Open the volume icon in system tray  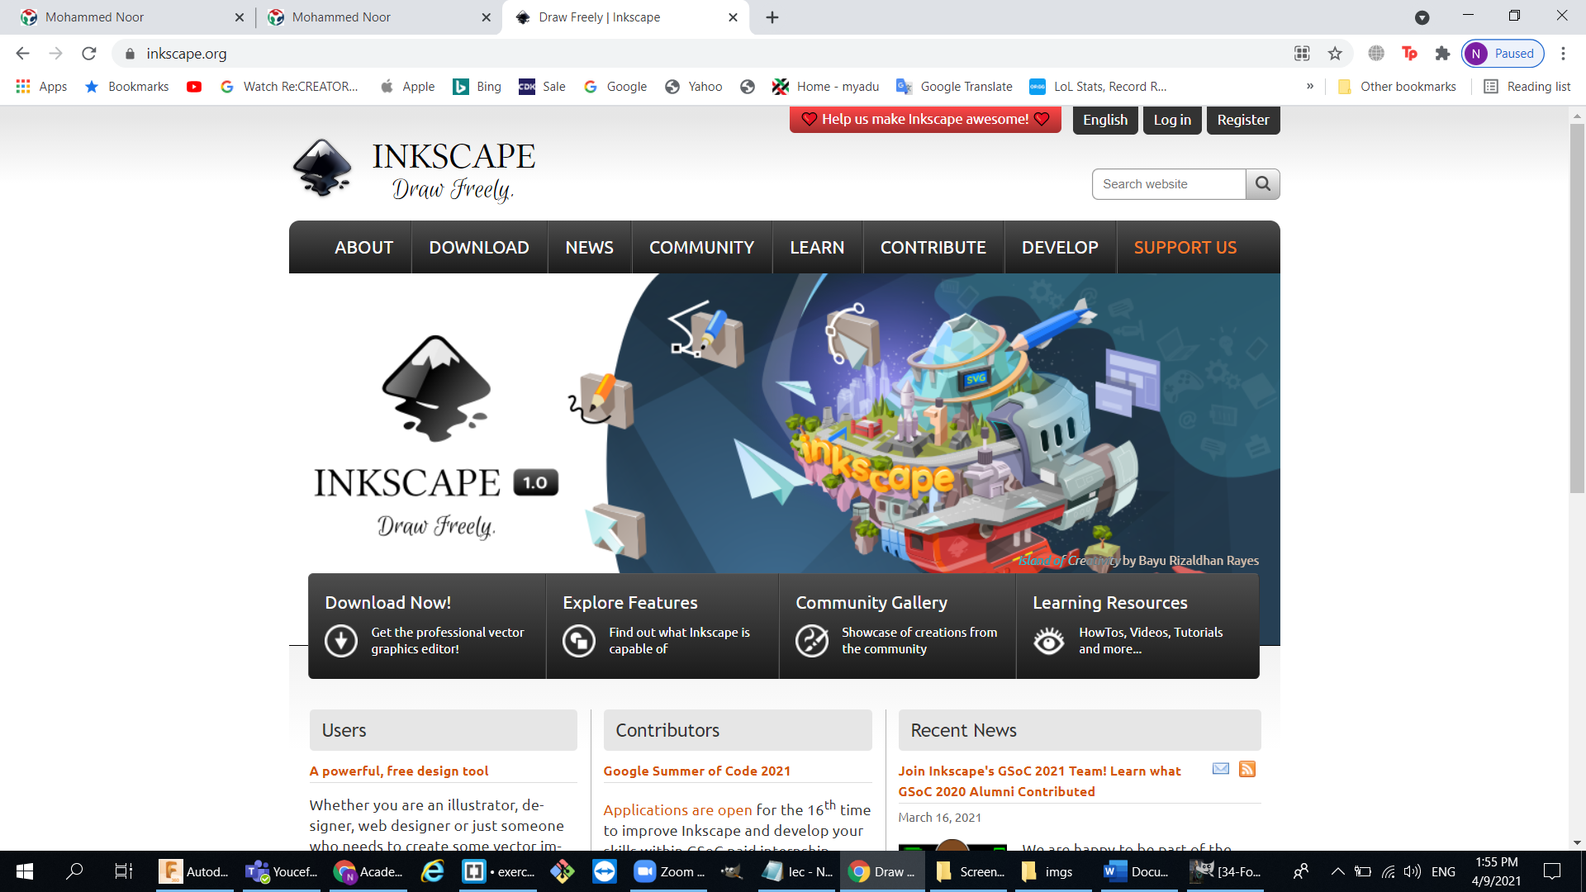tap(1413, 871)
